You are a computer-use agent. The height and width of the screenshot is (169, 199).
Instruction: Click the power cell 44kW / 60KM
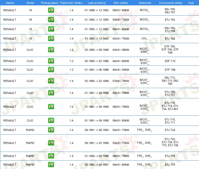[121, 61]
